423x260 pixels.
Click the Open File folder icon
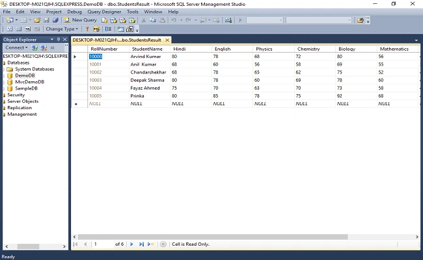pos(37,20)
